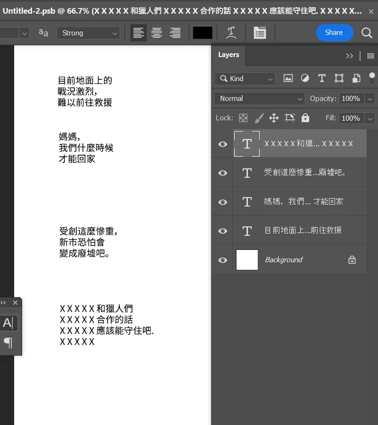Open the warp text tool
Image resolution: width=378 pixels, height=425 pixels.
click(x=231, y=33)
